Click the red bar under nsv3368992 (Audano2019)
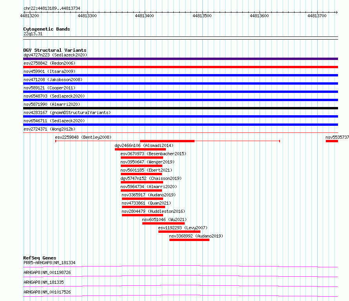The image size is (349, 301). tap(189, 240)
